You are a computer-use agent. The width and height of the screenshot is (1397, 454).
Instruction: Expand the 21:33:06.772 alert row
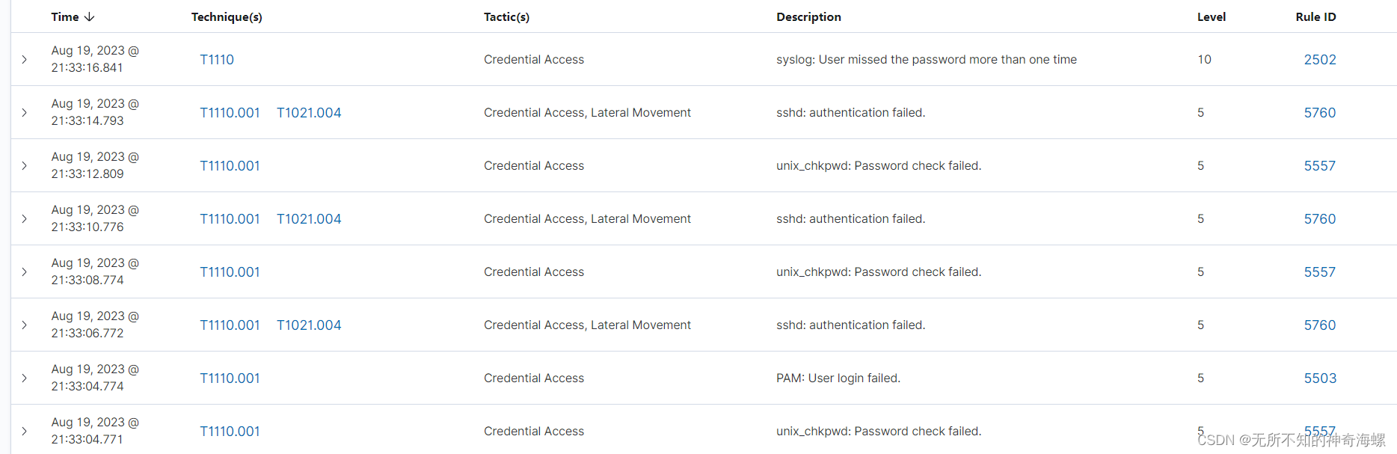pos(25,325)
